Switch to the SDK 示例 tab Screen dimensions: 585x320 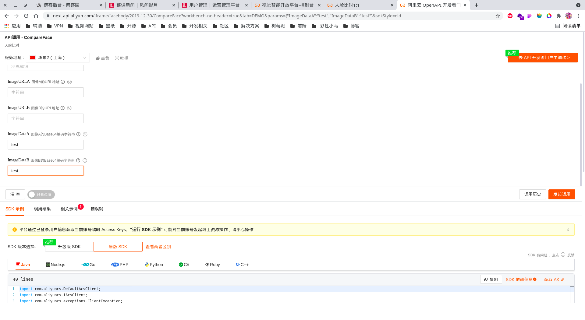click(15, 209)
